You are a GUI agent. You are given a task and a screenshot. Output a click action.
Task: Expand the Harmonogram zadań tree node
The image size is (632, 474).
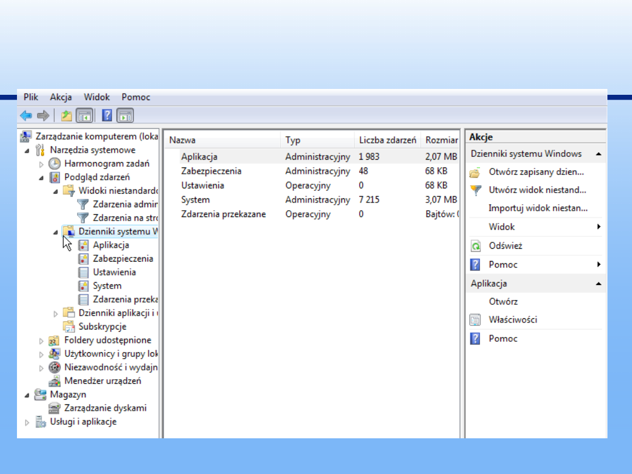42,164
